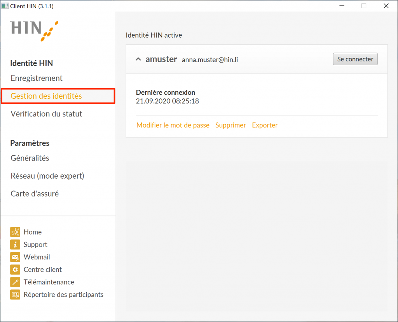Click the HIN logo
Screen dimensions: 398x322
[35, 31]
